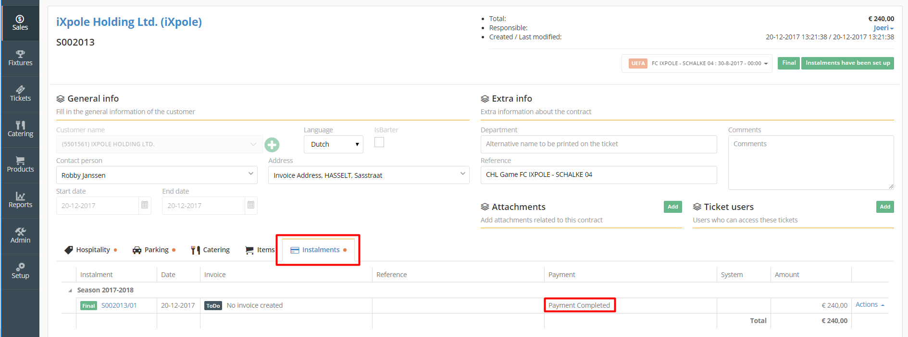Click the Add attachments button

tap(673, 207)
